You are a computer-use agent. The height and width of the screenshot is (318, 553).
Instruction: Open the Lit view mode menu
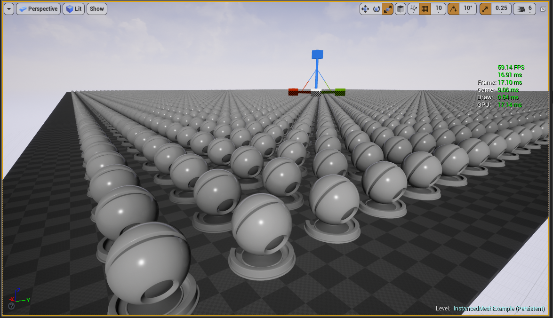coord(74,9)
